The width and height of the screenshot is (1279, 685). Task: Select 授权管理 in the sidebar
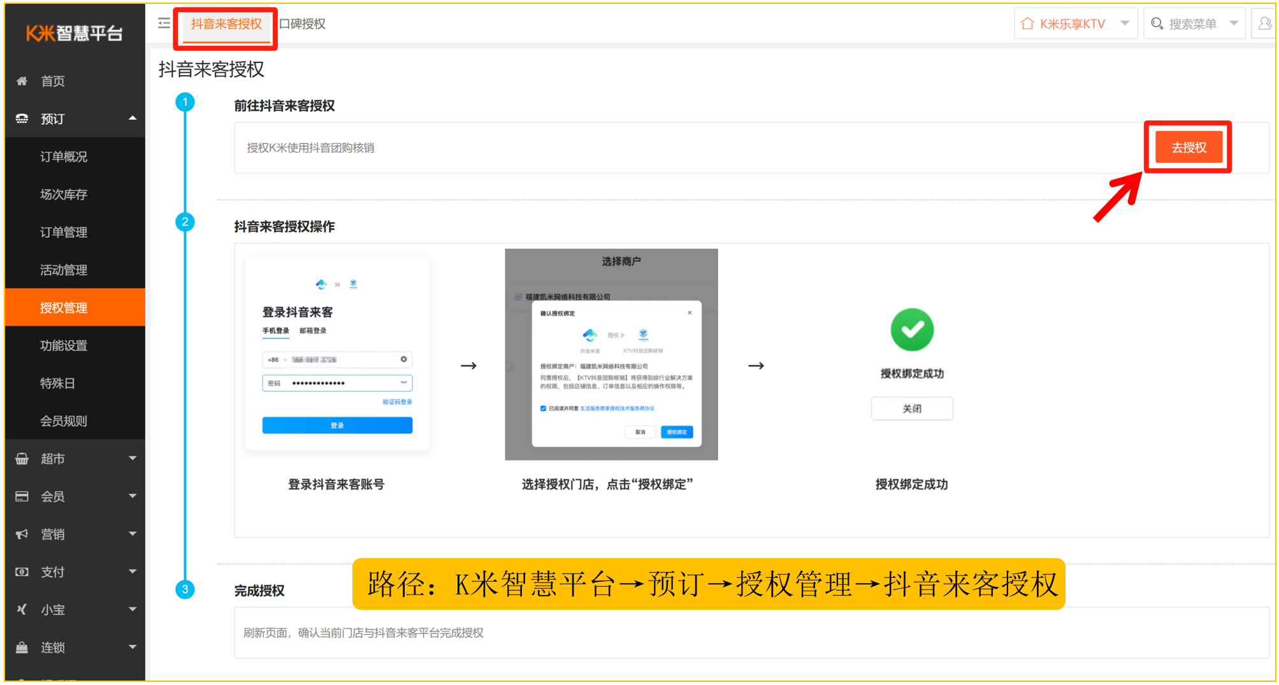tap(75, 307)
